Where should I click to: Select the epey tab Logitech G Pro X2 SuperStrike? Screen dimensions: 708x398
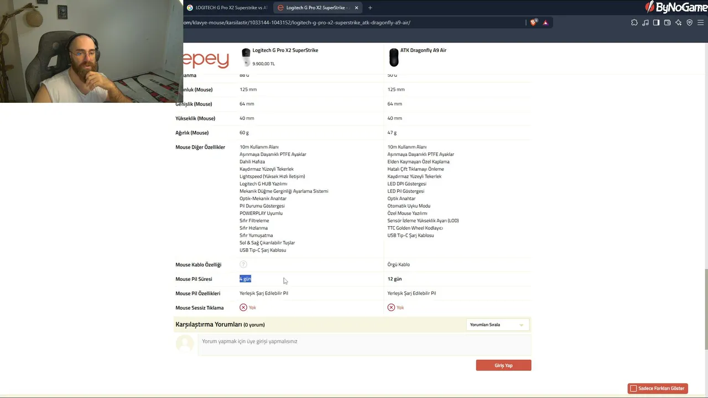click(x=317, y=8)
